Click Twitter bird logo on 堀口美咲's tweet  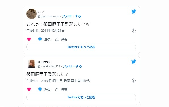point(134,61)
